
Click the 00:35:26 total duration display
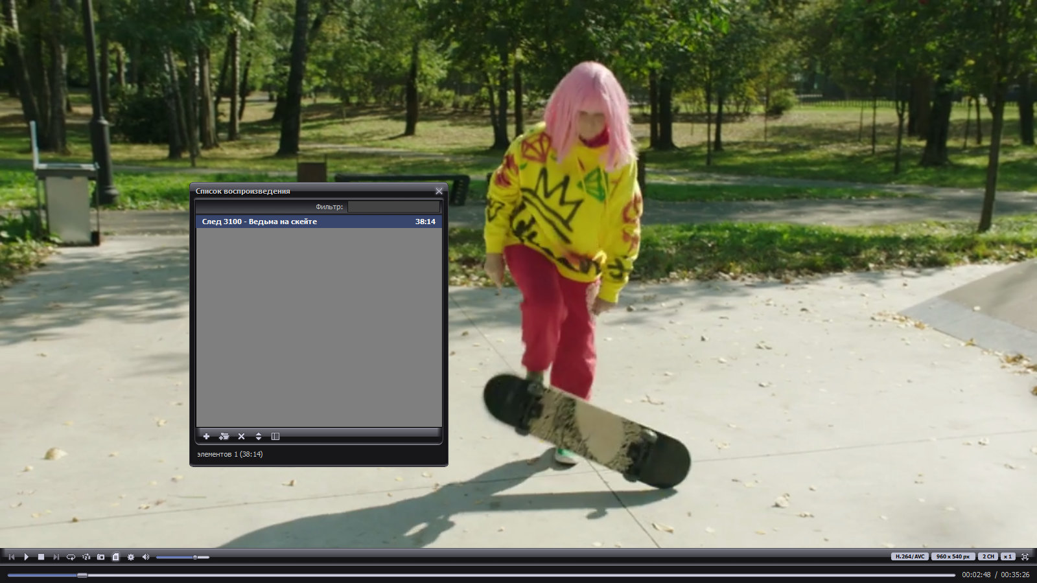click(1015, 575)
